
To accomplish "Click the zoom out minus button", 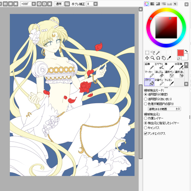I will tap(5, 4).
